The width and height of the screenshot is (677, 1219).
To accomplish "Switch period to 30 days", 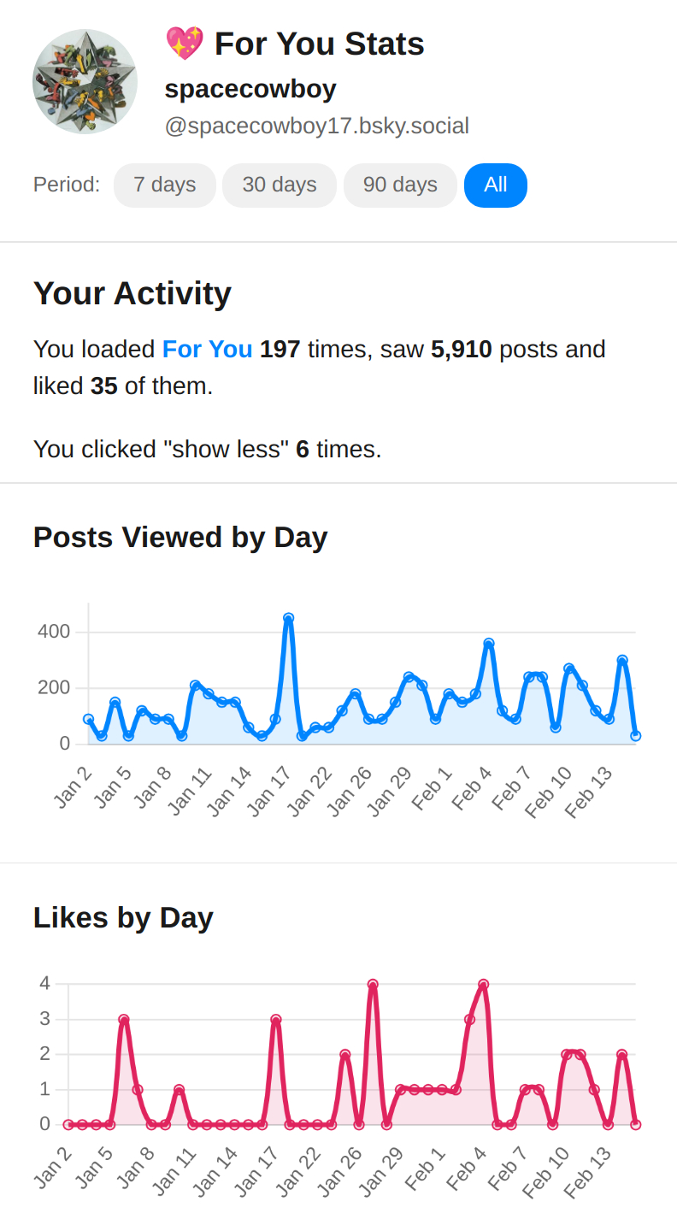I will pos(280,185).
